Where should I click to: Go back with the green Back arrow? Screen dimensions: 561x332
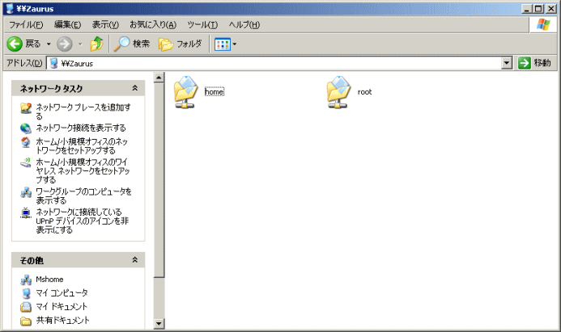(x=15, y=44)
